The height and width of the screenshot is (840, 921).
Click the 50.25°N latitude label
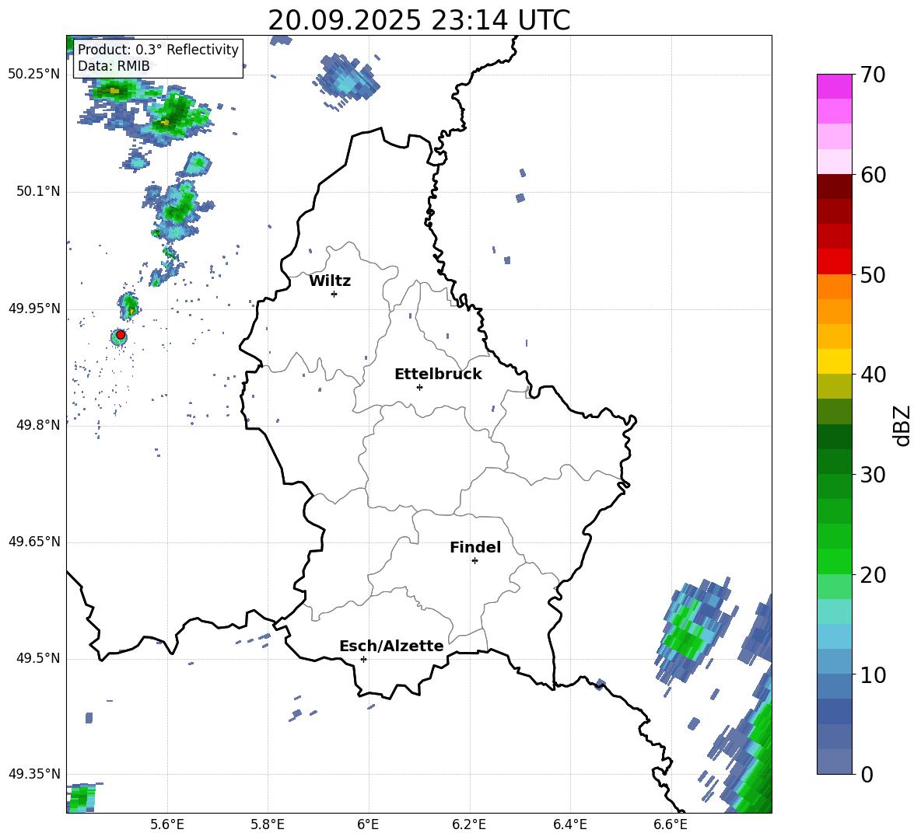pos(34,75)
